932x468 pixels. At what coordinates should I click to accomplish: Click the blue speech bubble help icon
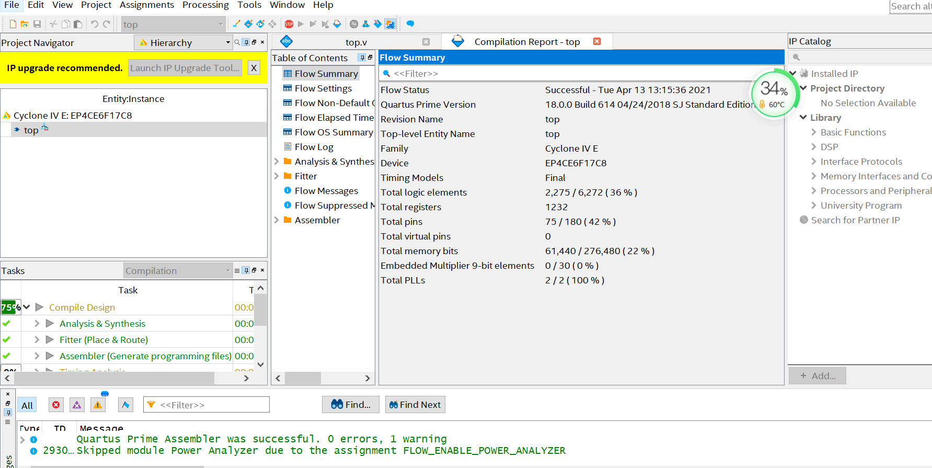(410, 24)
